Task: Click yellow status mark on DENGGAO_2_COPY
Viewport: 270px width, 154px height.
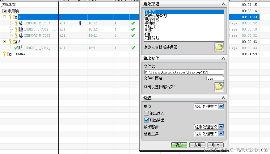Action: tap(16, 23)
